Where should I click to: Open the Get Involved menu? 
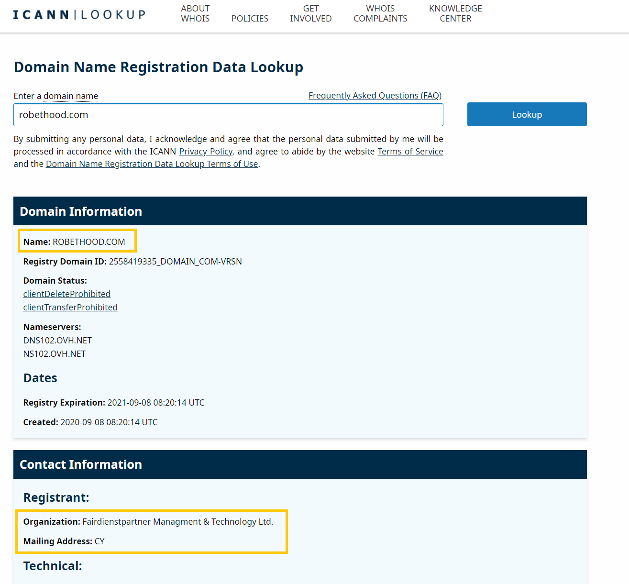point(311,13)
